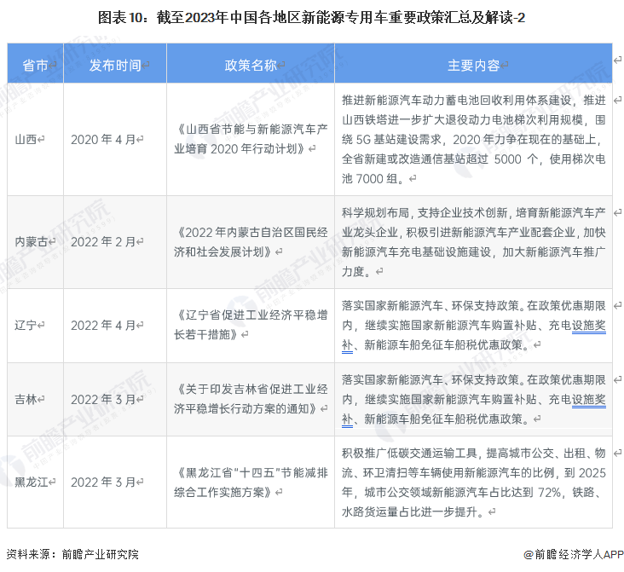The image size is (624, 572).
Task: Click the 辽宁 province cell
Action: click(26, 325)
